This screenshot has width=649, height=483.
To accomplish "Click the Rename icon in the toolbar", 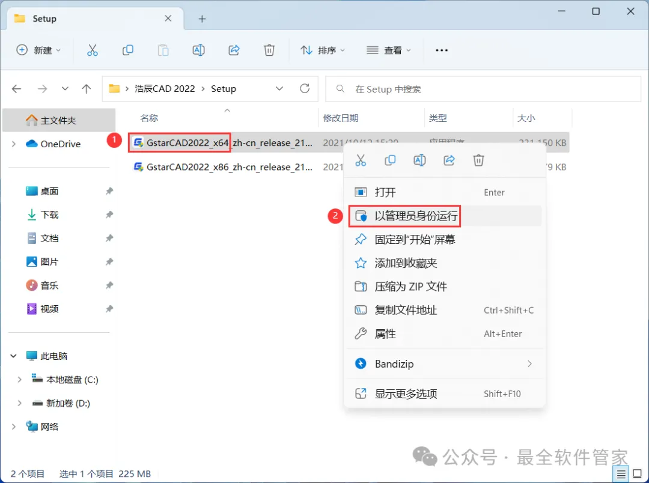I will 199,50.
